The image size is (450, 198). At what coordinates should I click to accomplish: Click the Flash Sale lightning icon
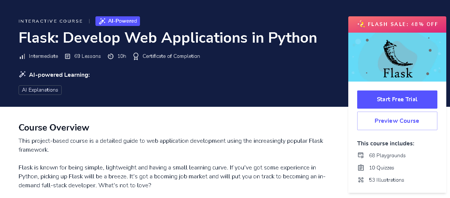361,24
